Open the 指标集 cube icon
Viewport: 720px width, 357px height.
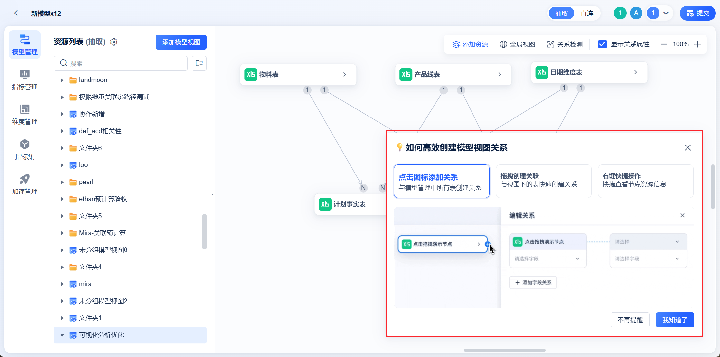point(24,145)
